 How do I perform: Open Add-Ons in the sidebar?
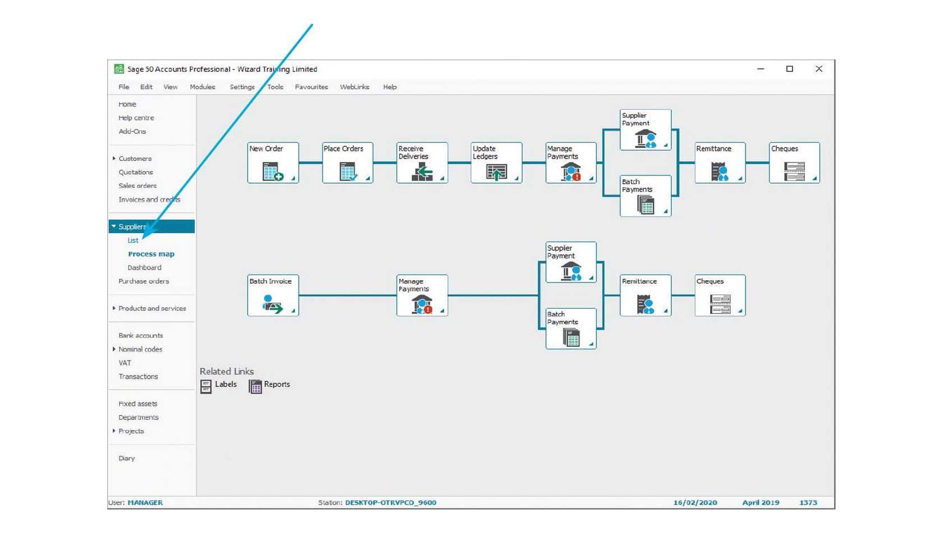point(132,131)
